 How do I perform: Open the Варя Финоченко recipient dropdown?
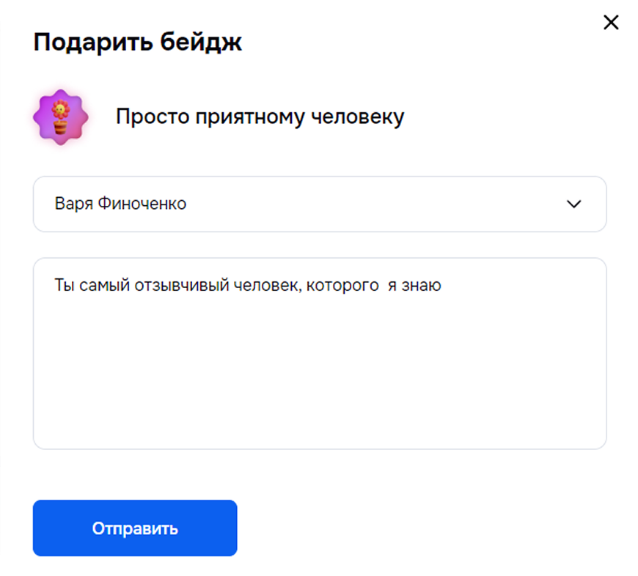(319, 204)
